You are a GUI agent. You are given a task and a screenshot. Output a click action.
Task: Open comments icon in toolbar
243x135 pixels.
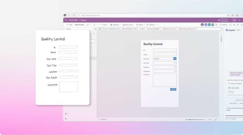click(x=231, y=25)
